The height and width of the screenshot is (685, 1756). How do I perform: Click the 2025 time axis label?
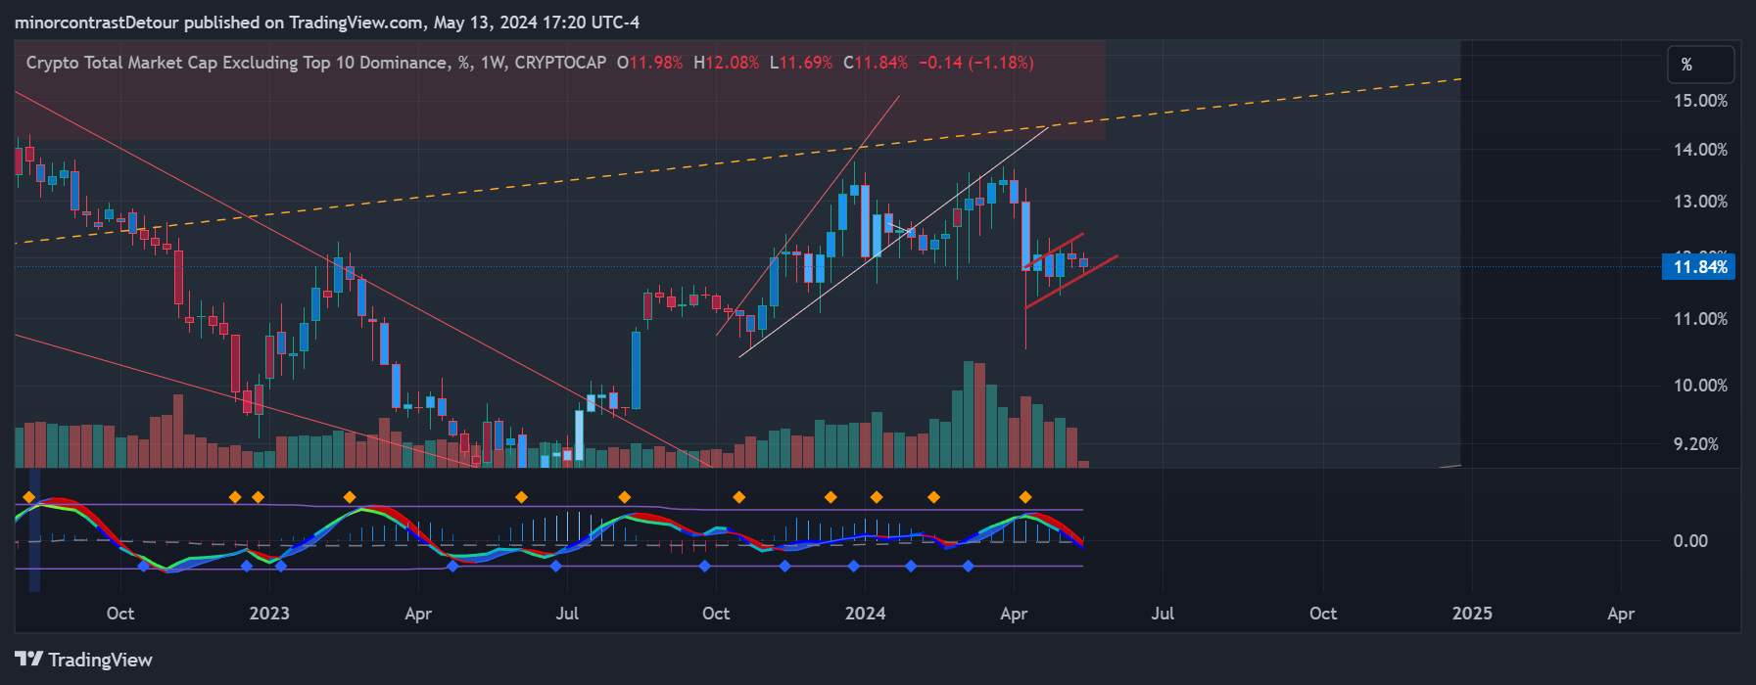tap(1472, 614)
